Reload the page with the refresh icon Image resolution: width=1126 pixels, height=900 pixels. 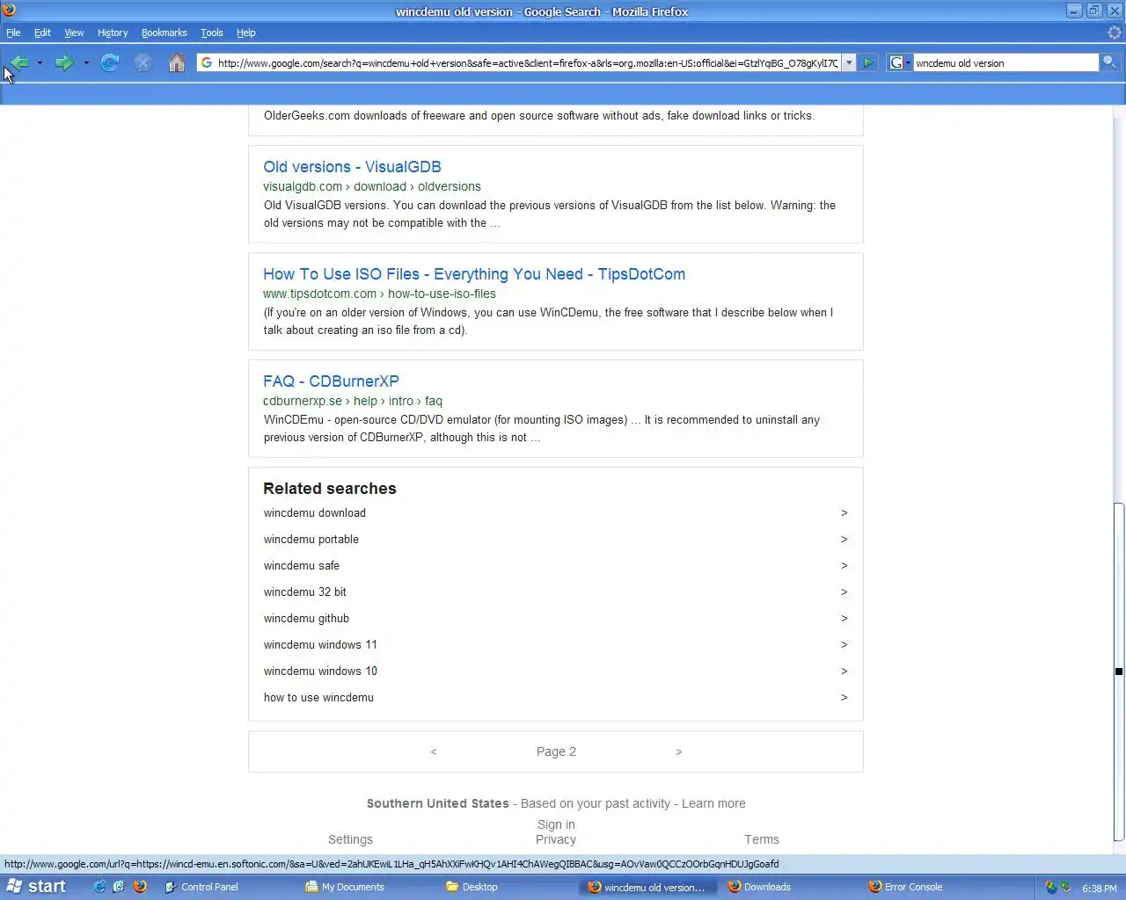(110, 62)
